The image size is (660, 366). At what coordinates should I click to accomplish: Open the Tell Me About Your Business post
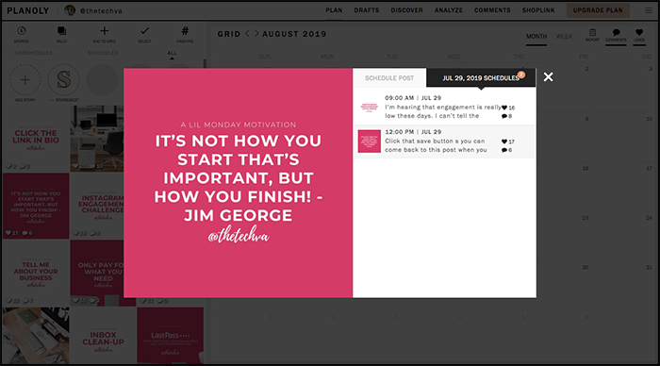pyautogui.click(x=36, y=273)
